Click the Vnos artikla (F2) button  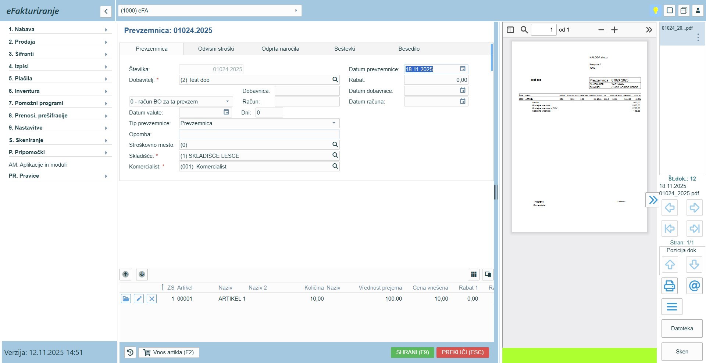click(x=169, y=352)
